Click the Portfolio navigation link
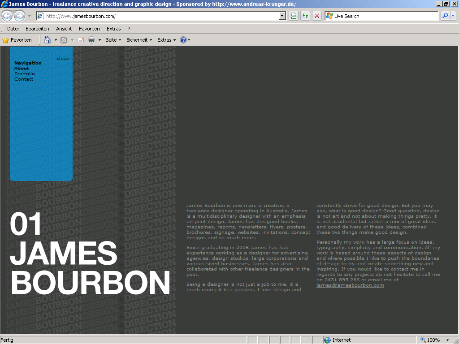The height and width of the screenshot is (344, 459). tap(25, 74)
